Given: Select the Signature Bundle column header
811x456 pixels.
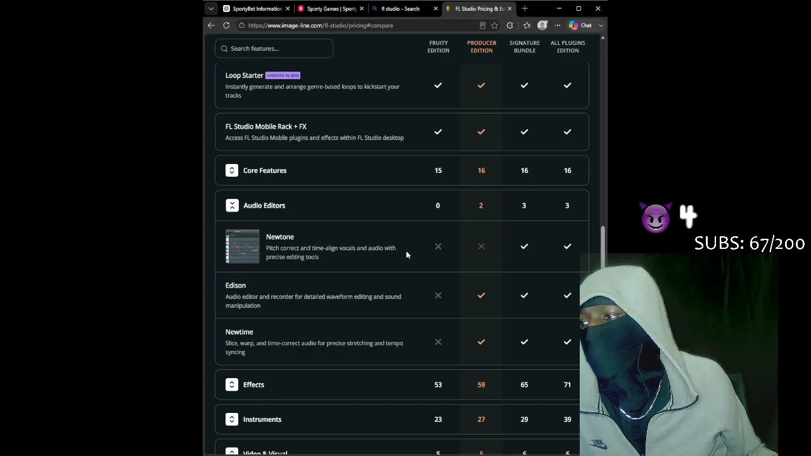Looking at the screenshot, I should pyautogui.click(x=525, y=47).
